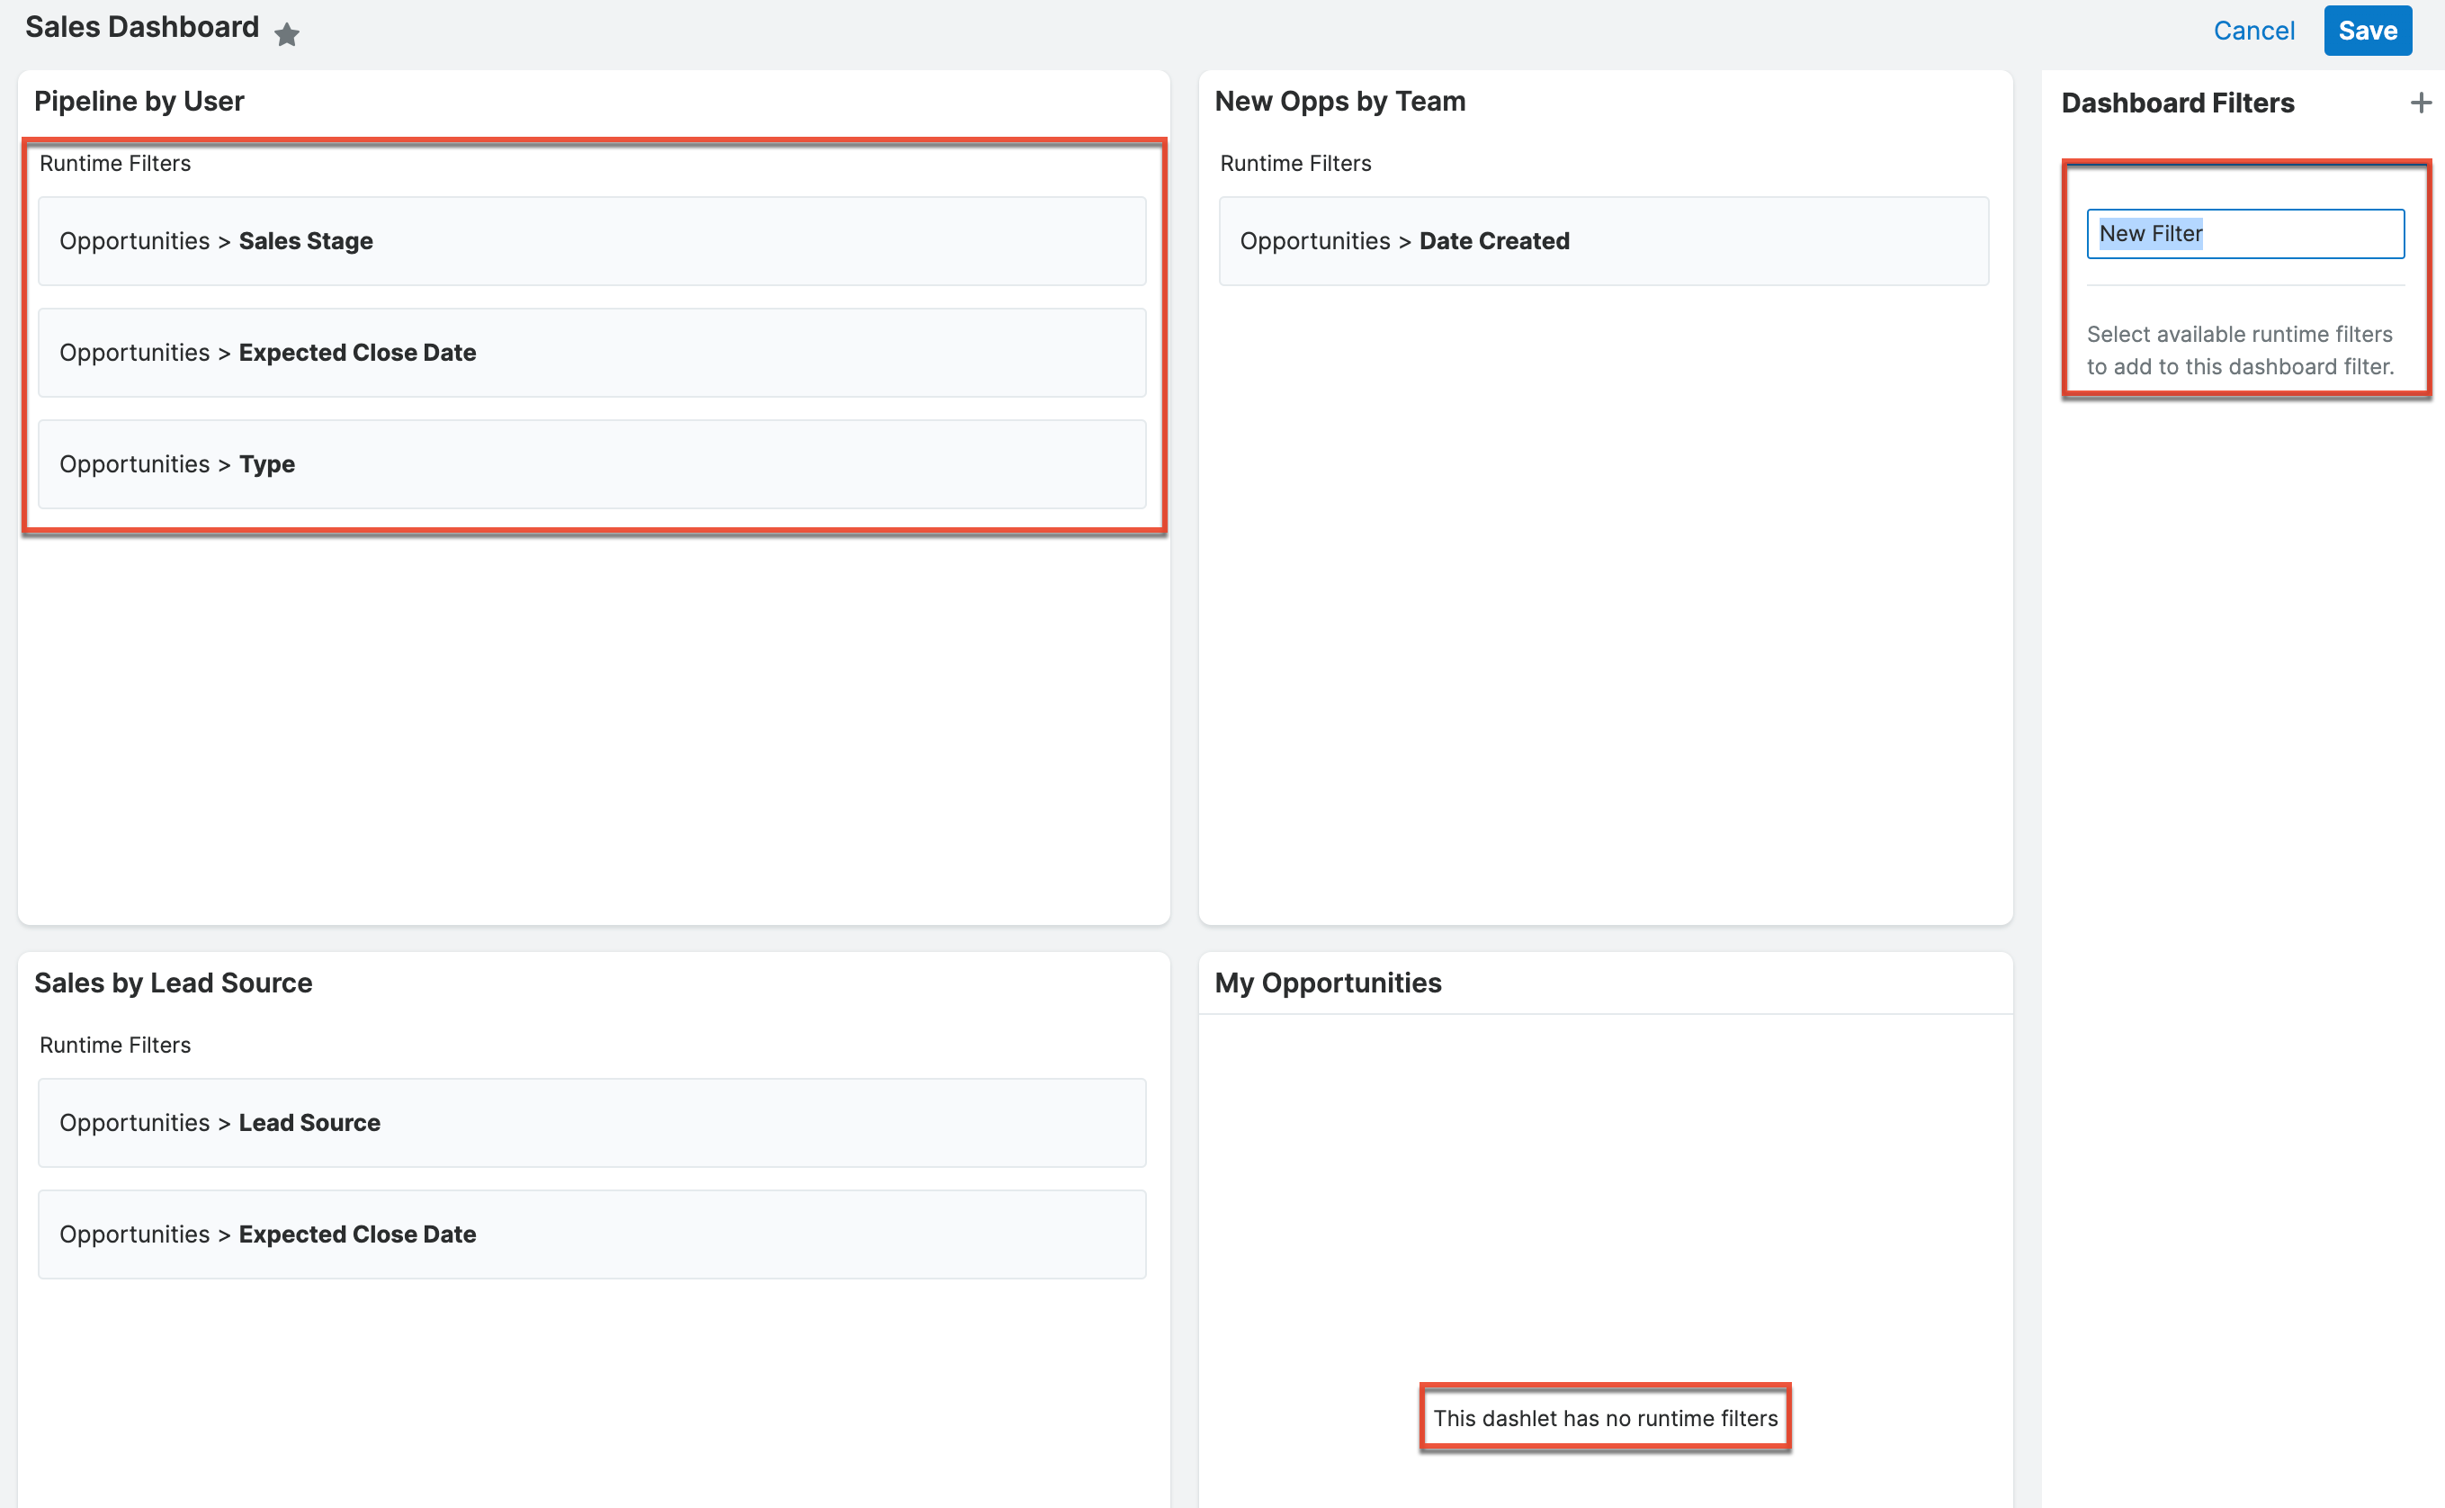
Task: Click Runtime Filters label in Pipeline by User
Action: pyautogui.click(x=116, y=163)
